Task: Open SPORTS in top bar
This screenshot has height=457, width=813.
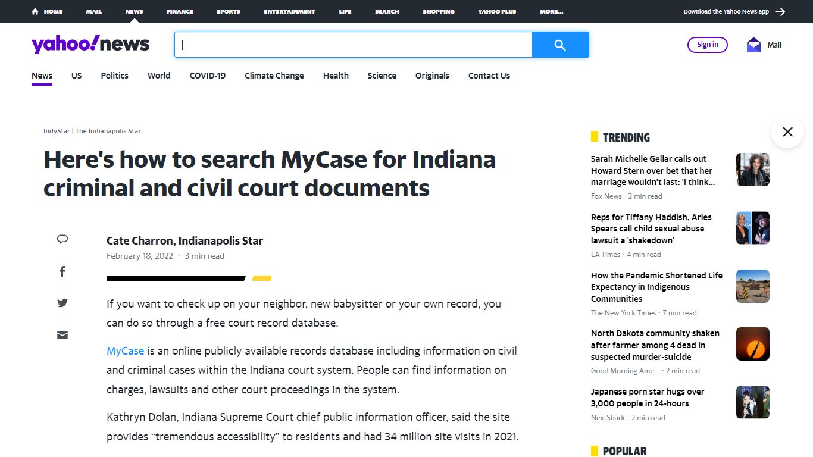Action: click(x=229, y=11)
